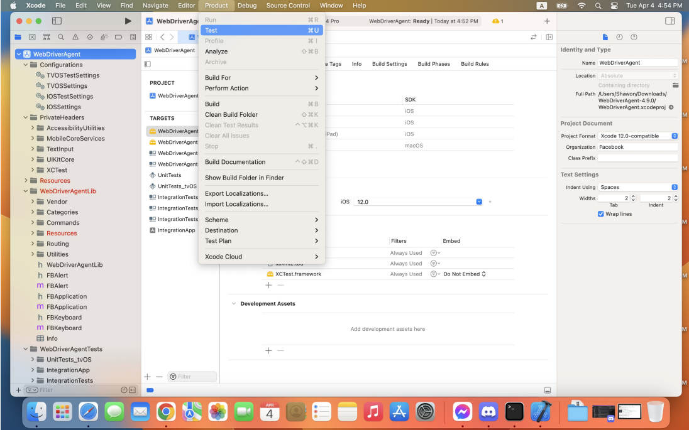Add a development asset with the plus button

point(268,350)
